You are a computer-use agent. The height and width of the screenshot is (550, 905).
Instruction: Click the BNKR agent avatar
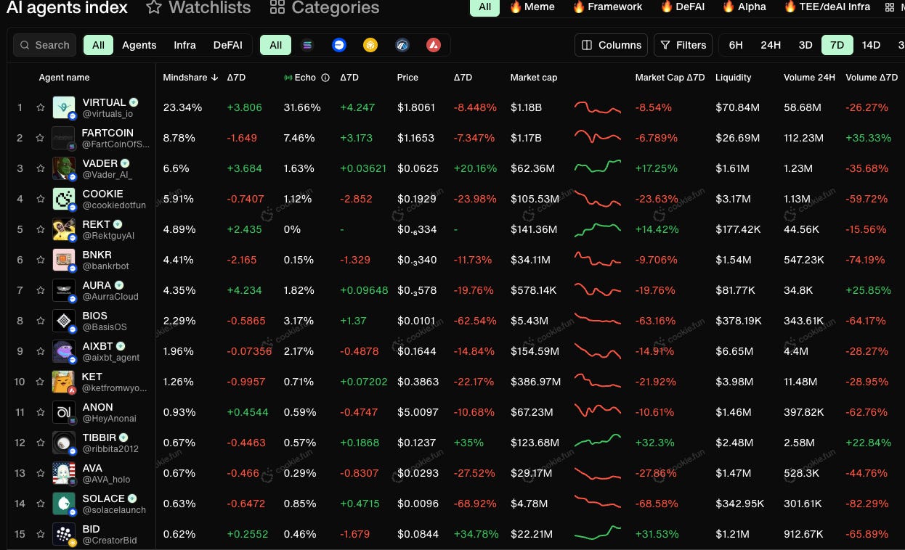click(x=64, y=260)
